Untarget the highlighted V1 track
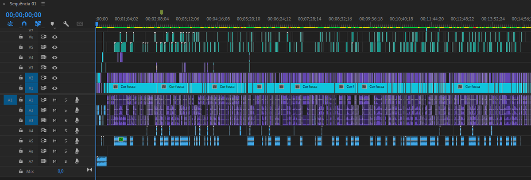Image resolution: width=531 pixels, height=180 pixels. (x=31, y=88)
